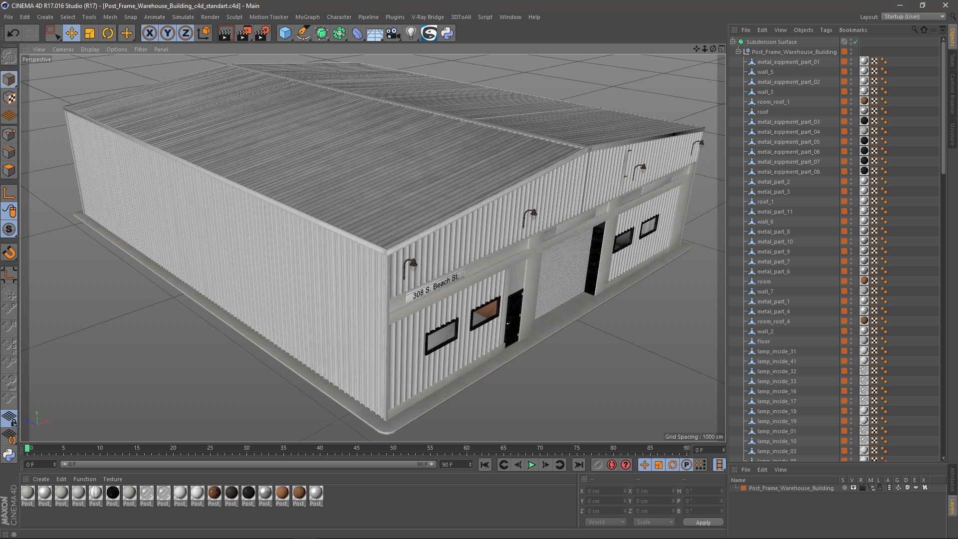Open the viewport Cameras menu

pos(63,49)
